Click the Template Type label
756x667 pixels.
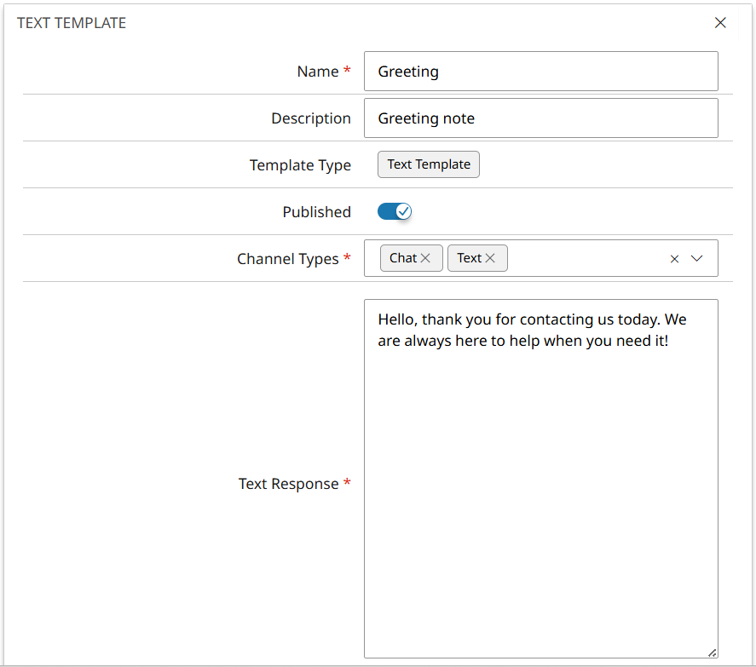(x=300, y=165)
